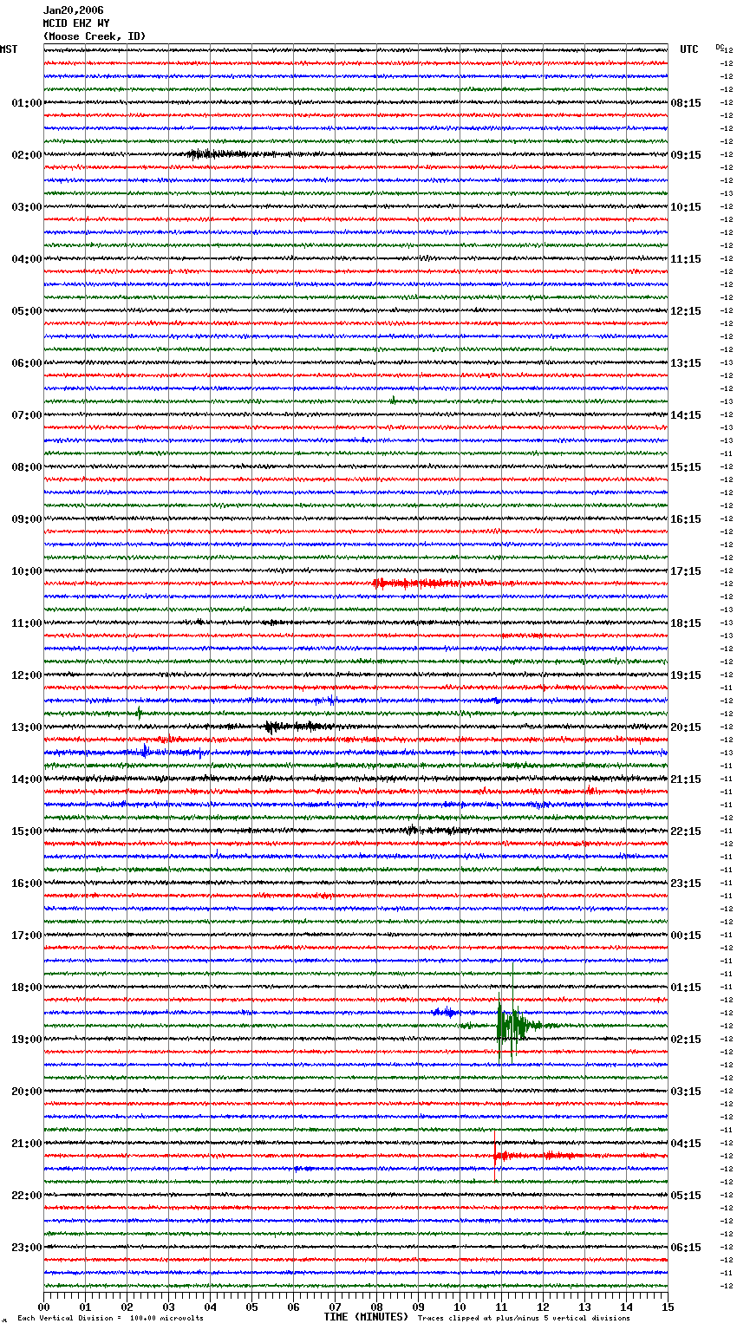This screenshot has width=737, height=1330.
Task: Click the 17:15 UTC label
Action: pyautogui.click(x=686, y=571)
